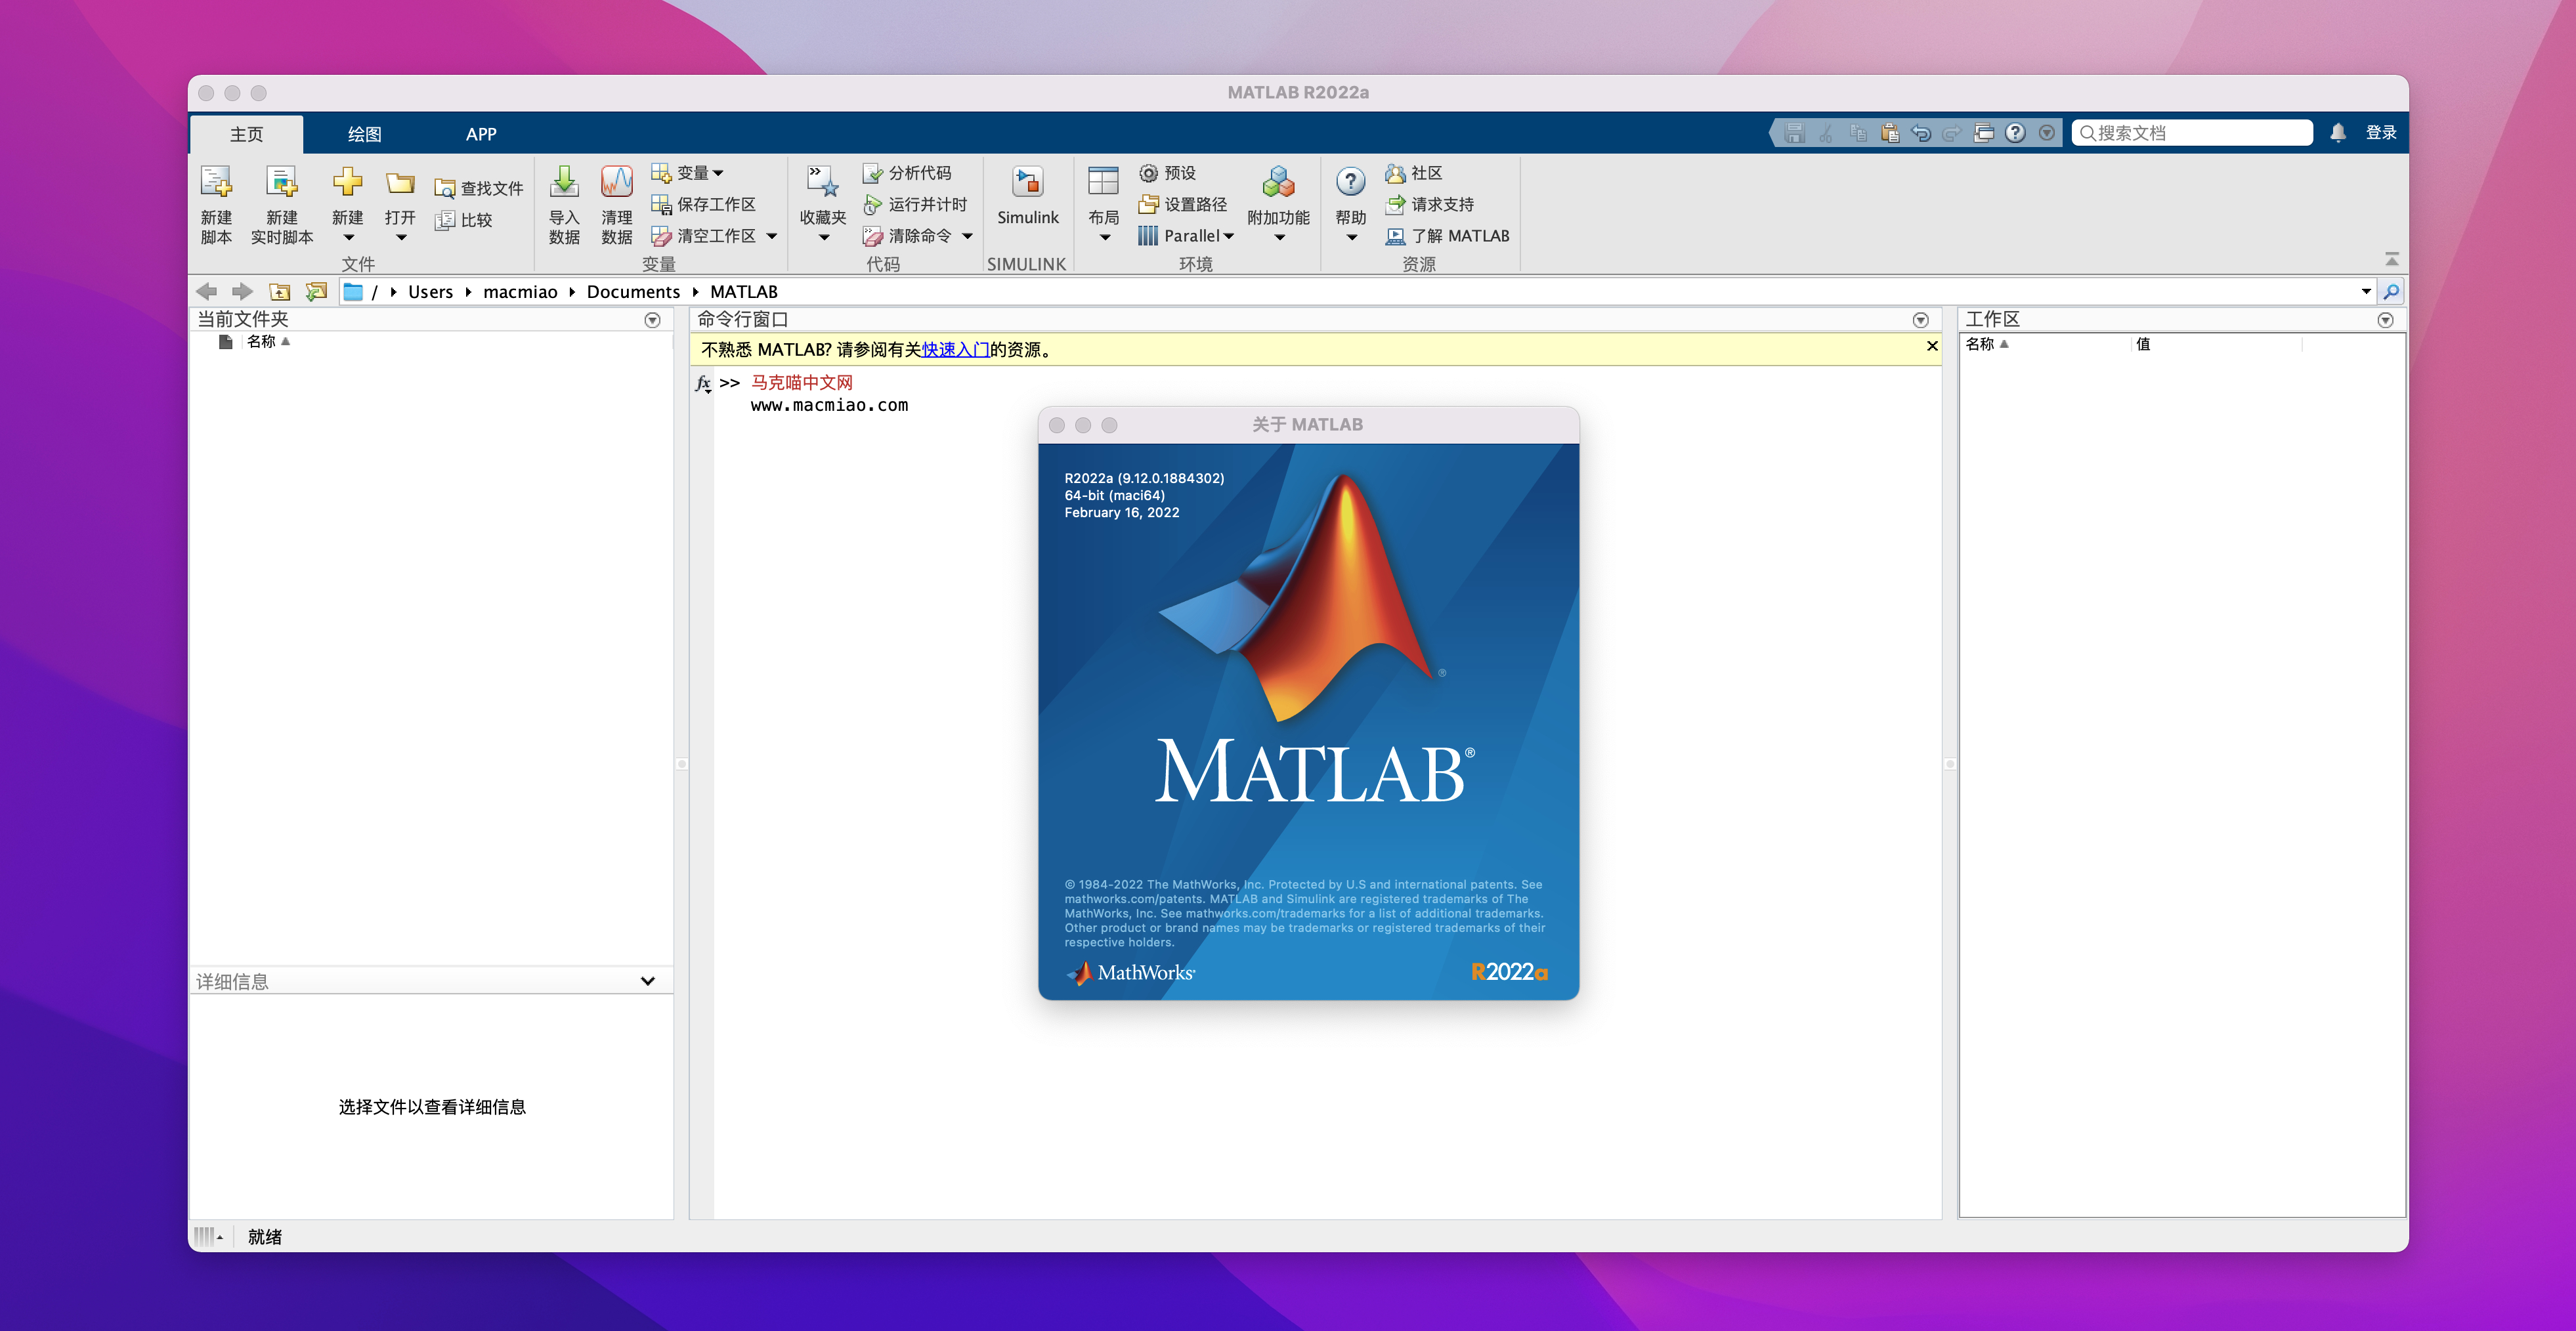Screen dimensions: 2576x1331
Task: Open quick access toolbar options arrow
Action: tap(2047, 133)
